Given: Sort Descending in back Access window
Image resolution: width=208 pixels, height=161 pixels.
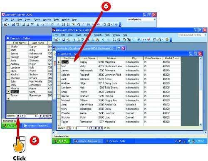Looking at the screenshot, I should pos(68,24).
